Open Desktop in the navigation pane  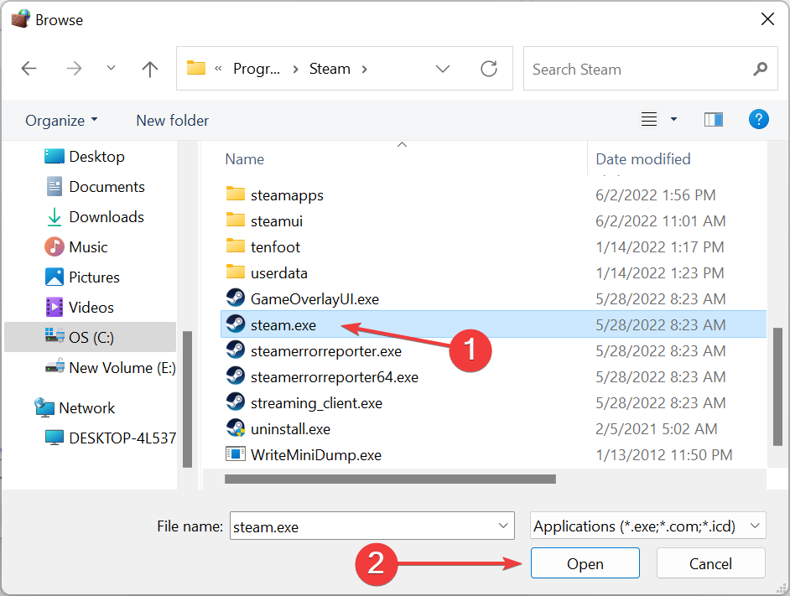(85, 157)
